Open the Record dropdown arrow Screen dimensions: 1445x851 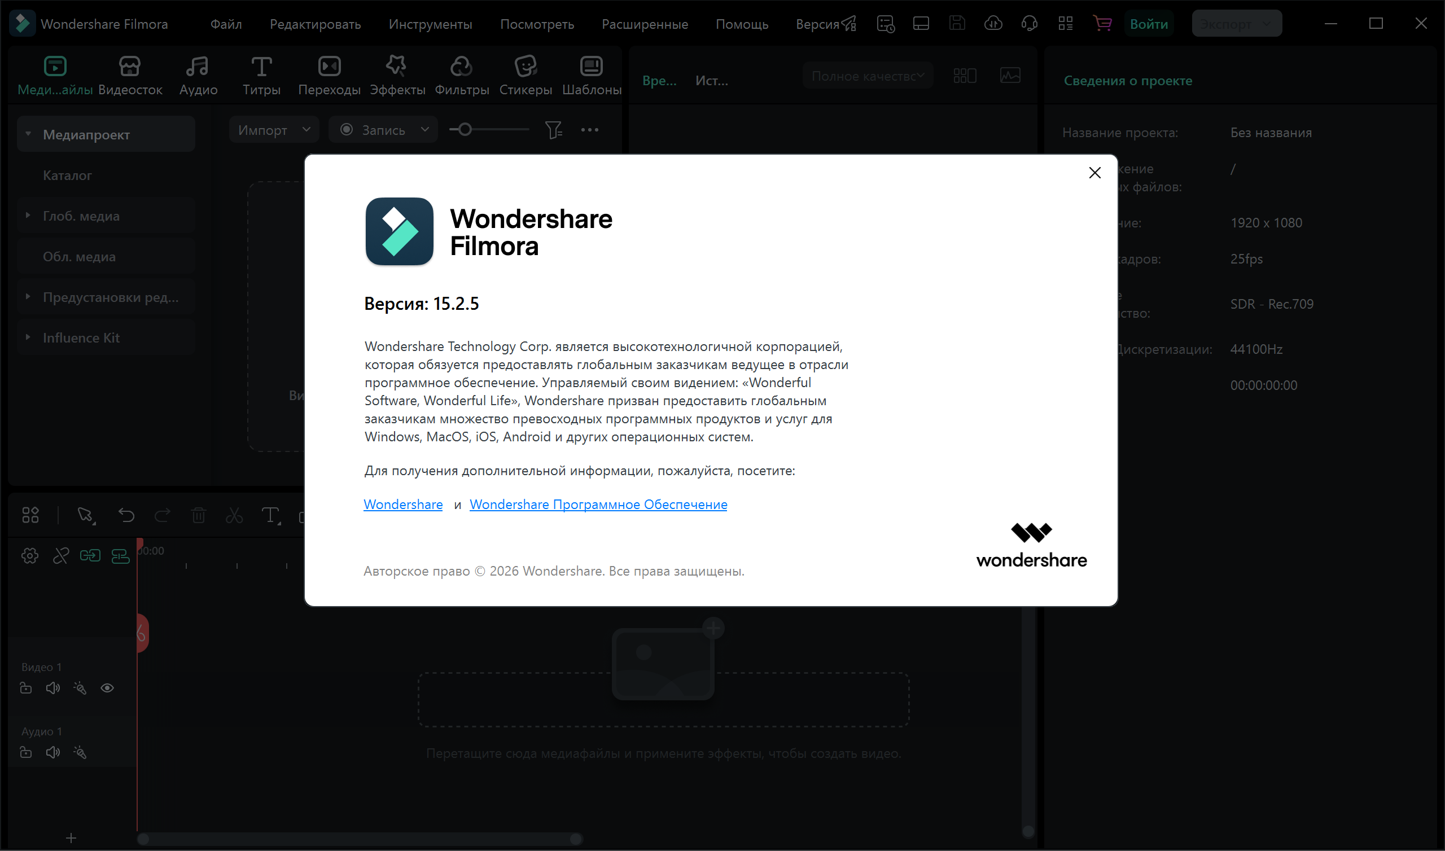click(425, 130)
